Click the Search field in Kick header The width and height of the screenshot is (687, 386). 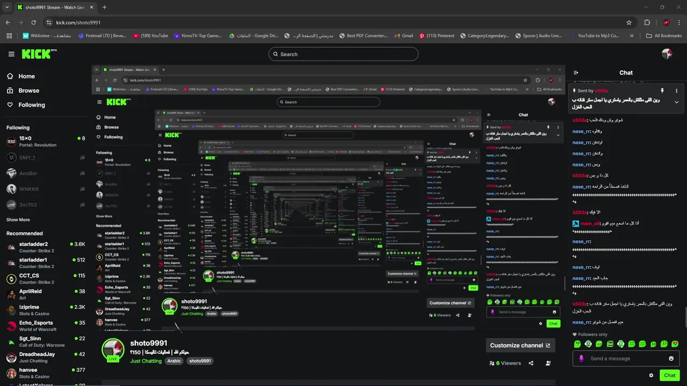(x=343, y=54)
